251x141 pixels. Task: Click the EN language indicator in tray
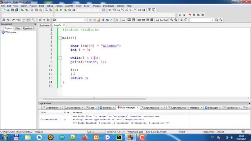pos(213,137)
